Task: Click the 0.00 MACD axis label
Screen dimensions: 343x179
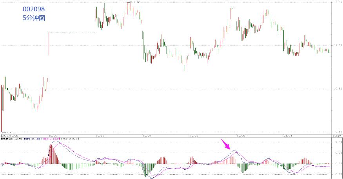Action: [x=339, y=163]
